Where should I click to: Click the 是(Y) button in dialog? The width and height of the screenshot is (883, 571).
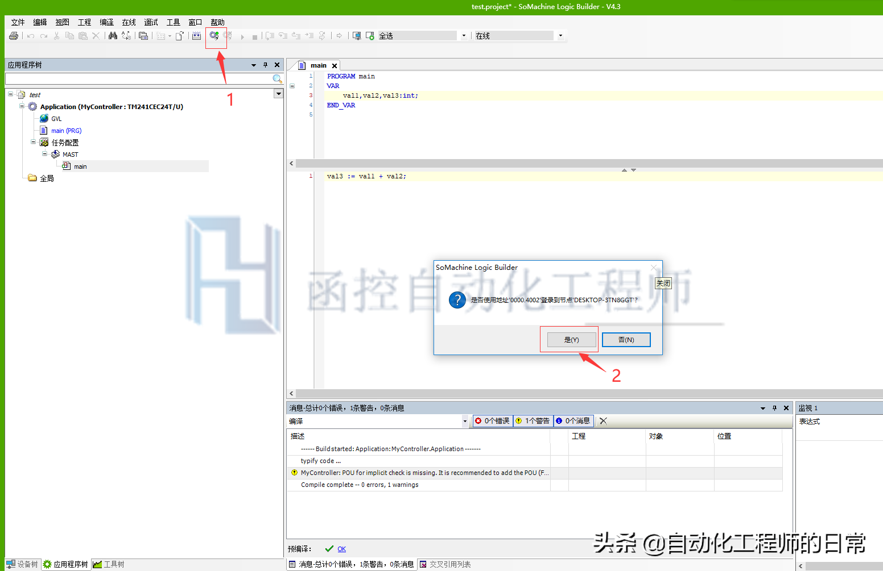pos(571,340)
